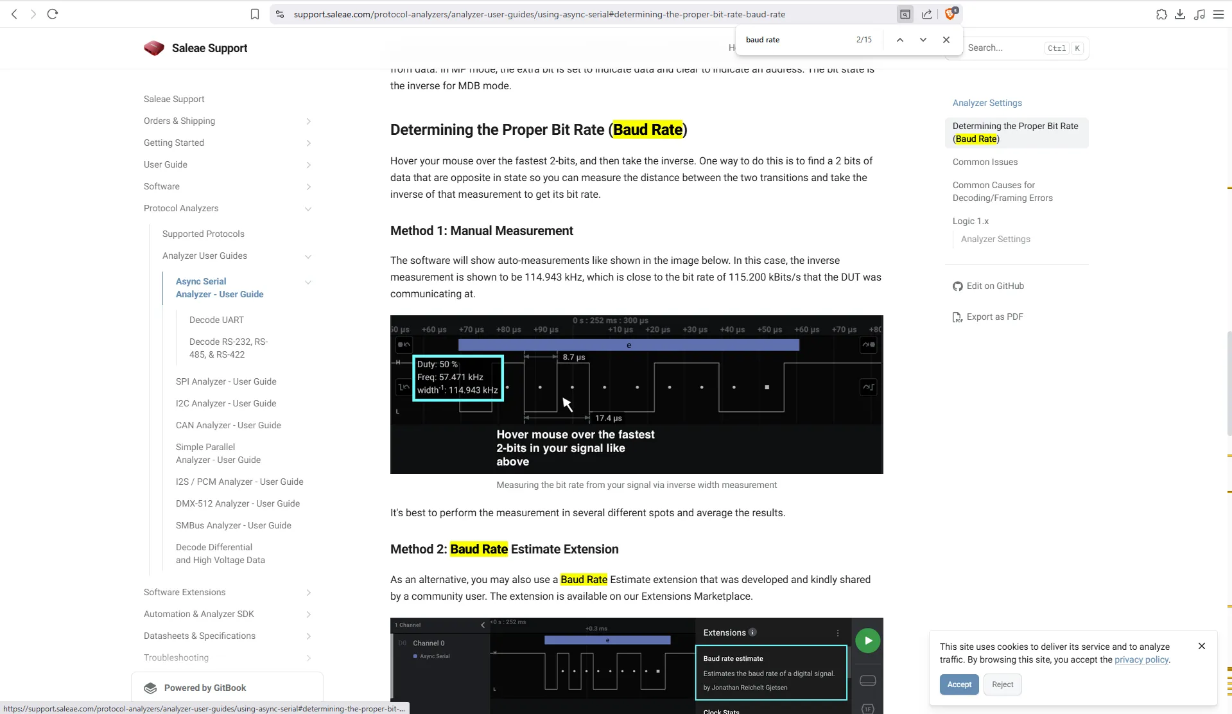Click the Saleae Support logo
The image size is (1232, 714).
(155, 48)
